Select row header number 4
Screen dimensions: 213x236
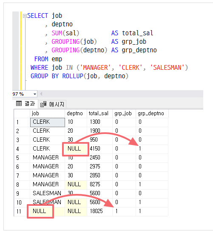pyautogui.click(x=22, y=149)
